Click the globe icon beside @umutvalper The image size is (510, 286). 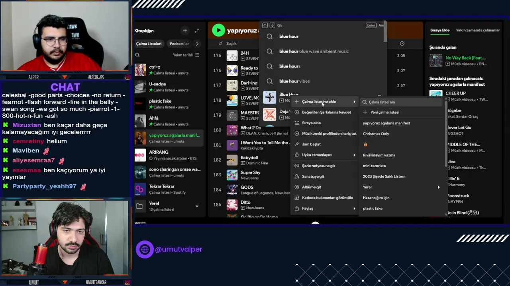(145, 249)
